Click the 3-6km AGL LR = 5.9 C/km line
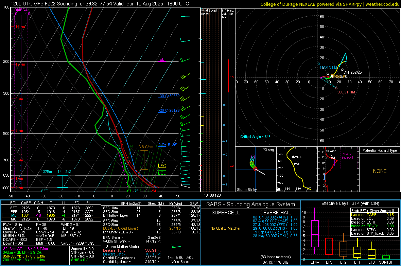 24,252
